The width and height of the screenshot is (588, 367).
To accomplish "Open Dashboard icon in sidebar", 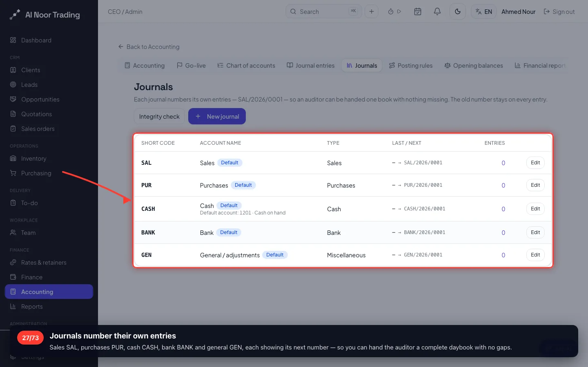I will tap(13, 40).
